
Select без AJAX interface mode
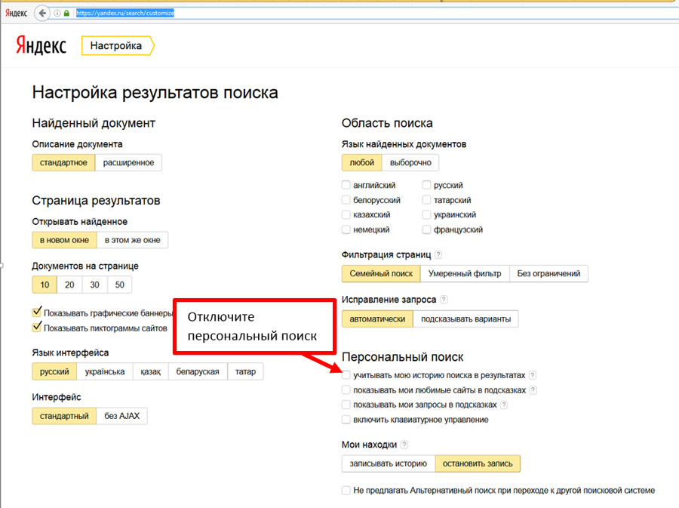point(122,416)
